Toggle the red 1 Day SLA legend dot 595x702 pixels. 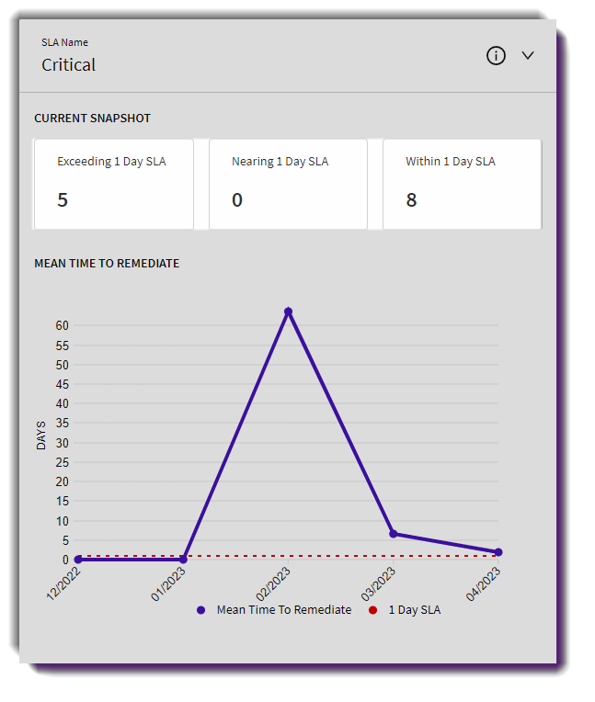[x=372, y=610]
